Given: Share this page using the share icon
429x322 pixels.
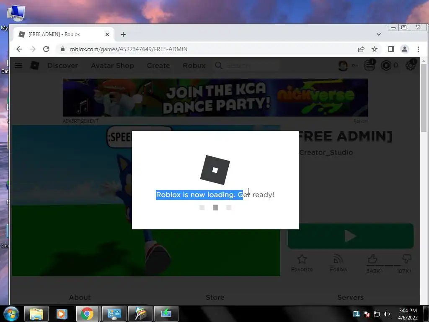Looking at the screenshot, I should click(361, 49).
